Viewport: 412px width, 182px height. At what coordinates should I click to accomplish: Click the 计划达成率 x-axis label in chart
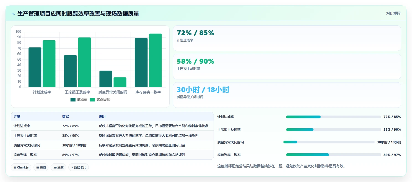pos(42,92)
